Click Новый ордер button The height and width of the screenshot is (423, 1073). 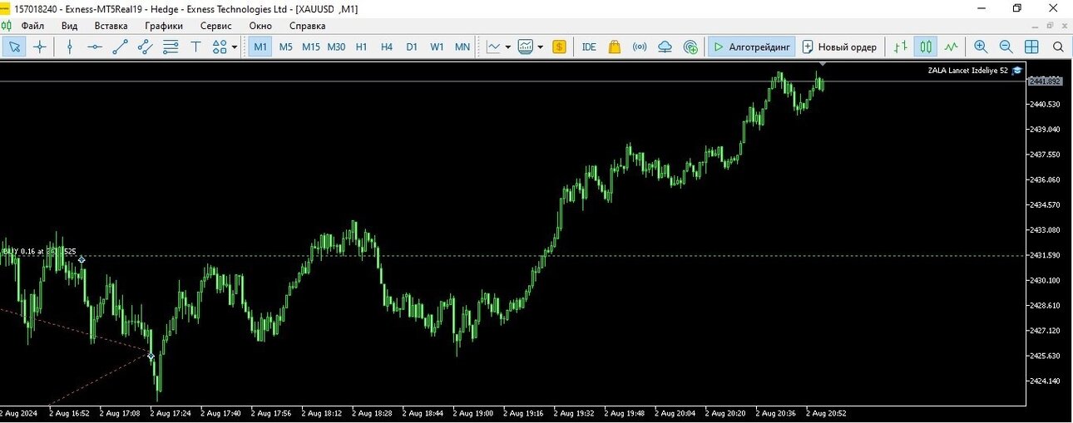click(x=839, y=47)
